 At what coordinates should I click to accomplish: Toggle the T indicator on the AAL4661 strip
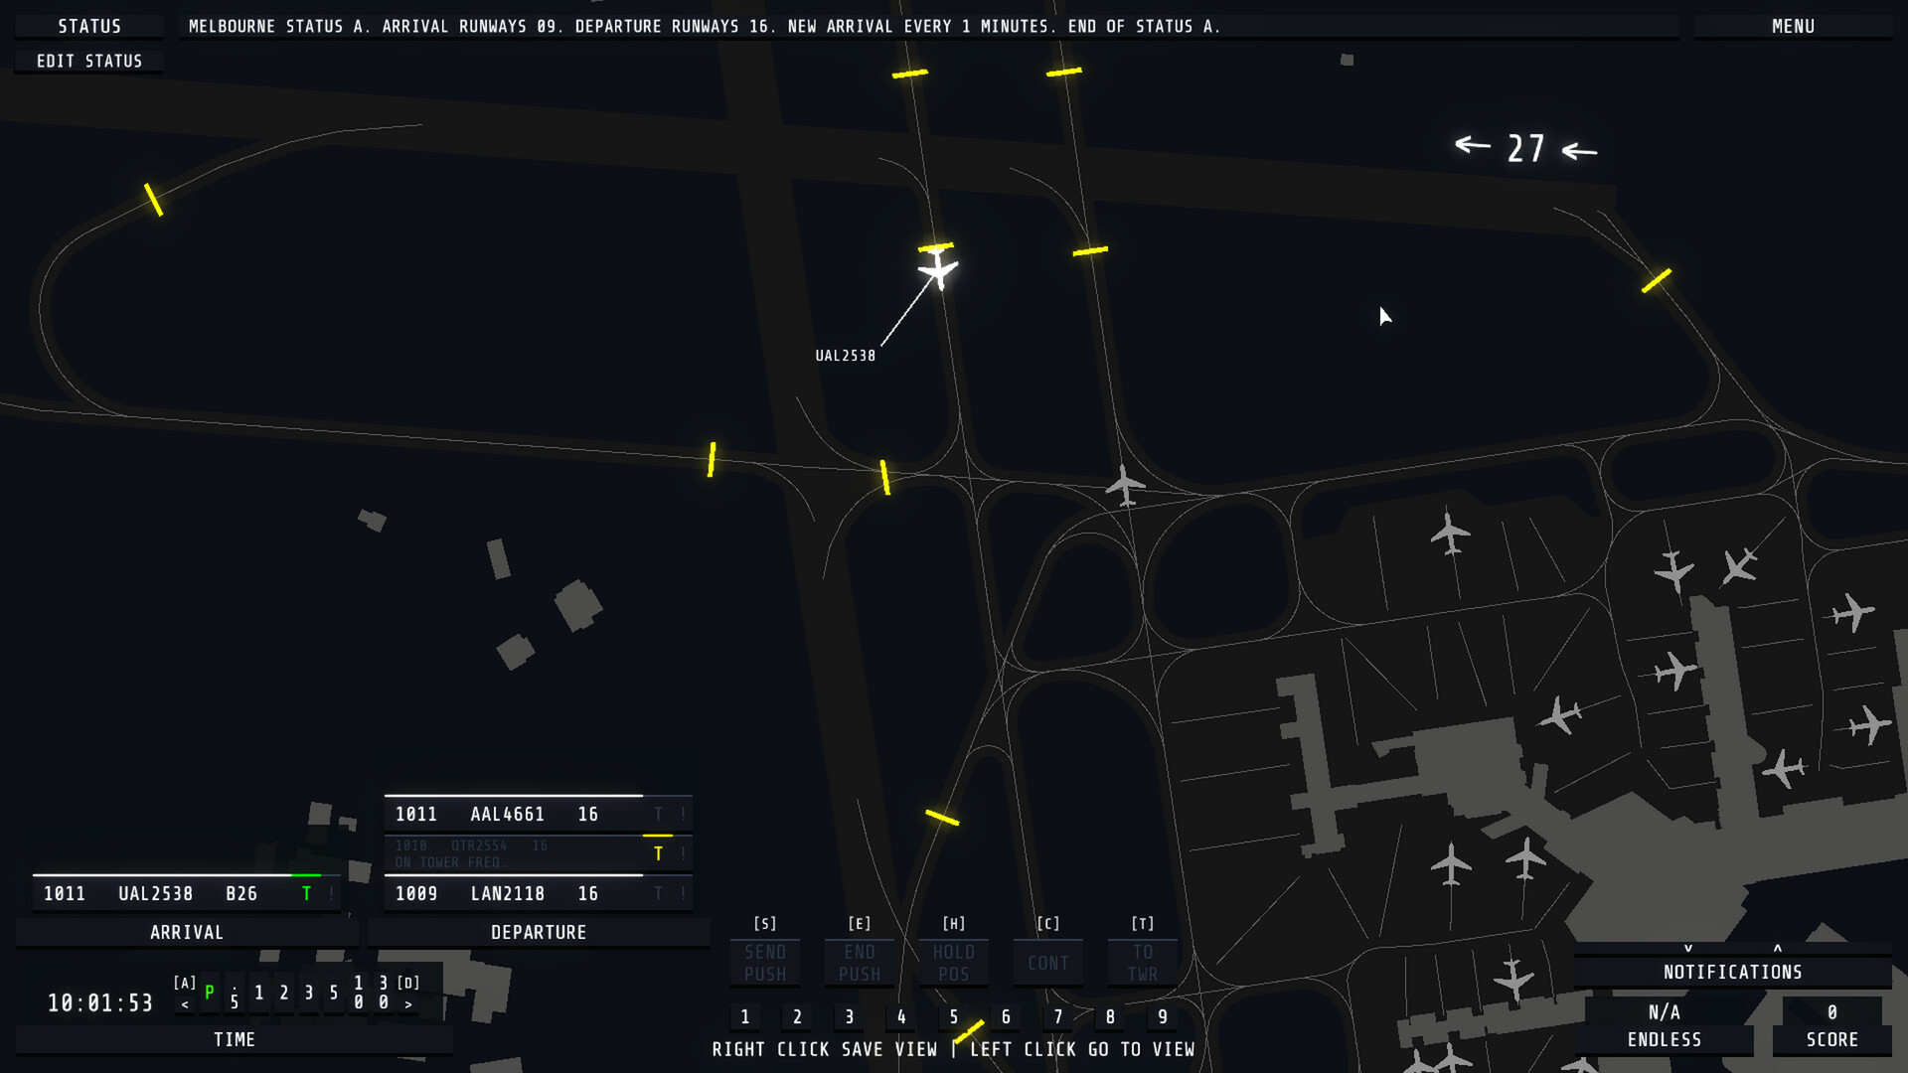tap(658, 814)
